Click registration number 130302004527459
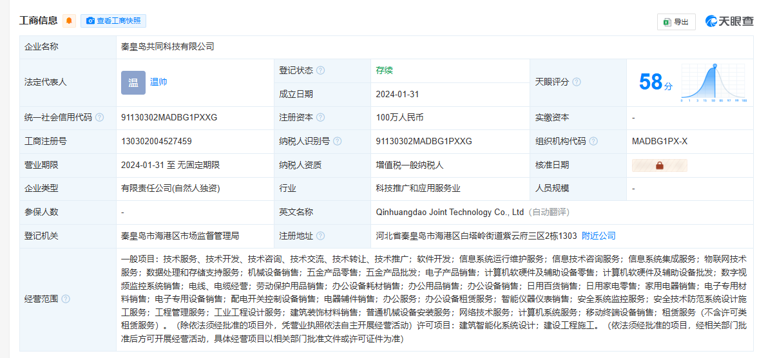757x358 pixels. coord(157,142)
